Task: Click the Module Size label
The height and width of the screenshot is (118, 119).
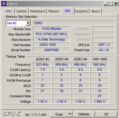Action: click(22, 29)
